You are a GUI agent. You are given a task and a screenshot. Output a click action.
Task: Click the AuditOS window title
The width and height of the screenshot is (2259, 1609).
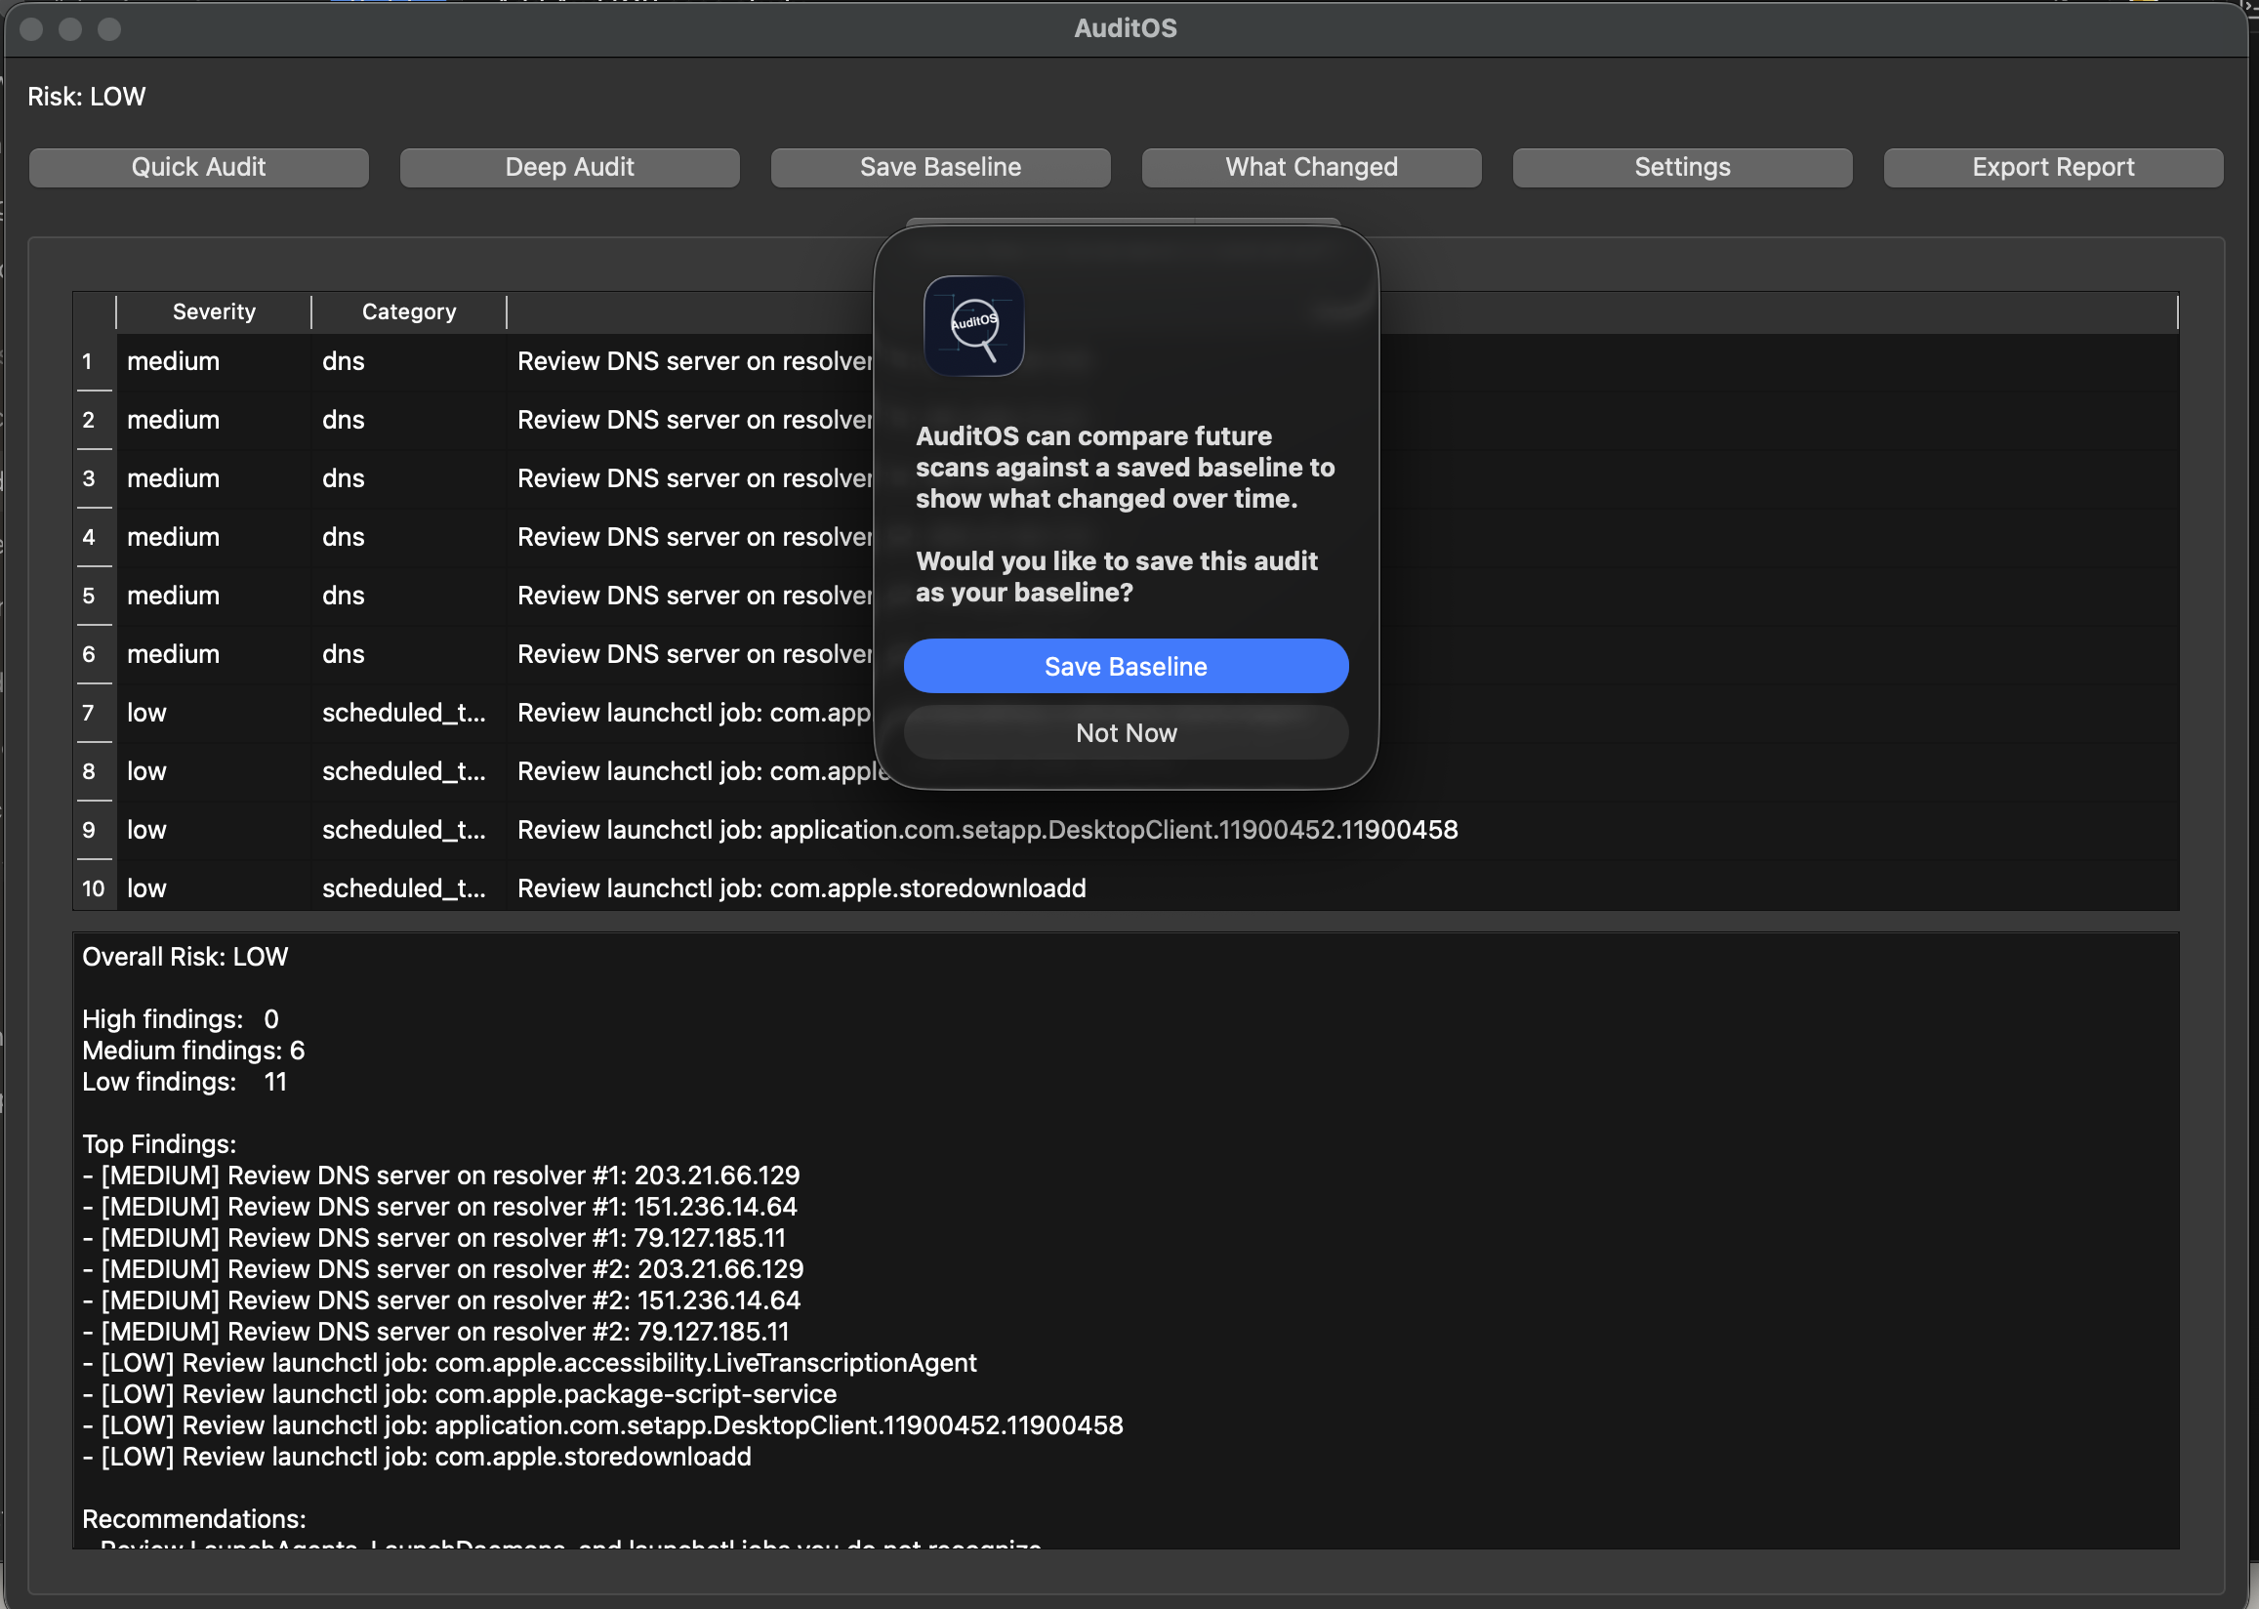[x=1125, y=27]
